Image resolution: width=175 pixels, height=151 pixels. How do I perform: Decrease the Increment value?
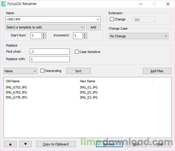click(84, 37)
